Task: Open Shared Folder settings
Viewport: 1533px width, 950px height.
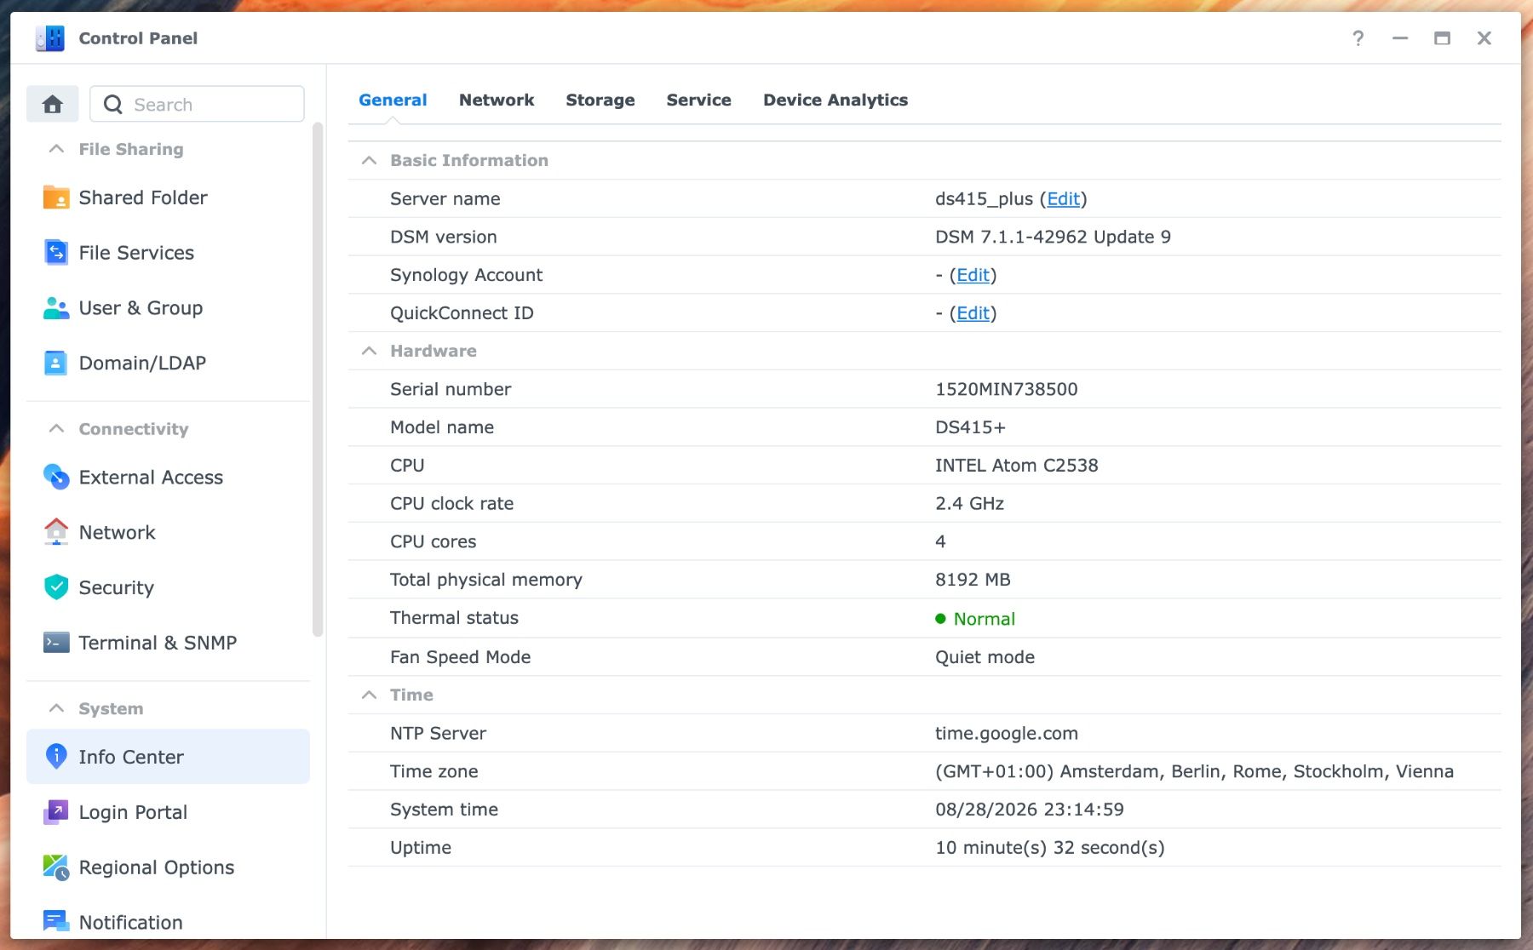Action: 168,197
